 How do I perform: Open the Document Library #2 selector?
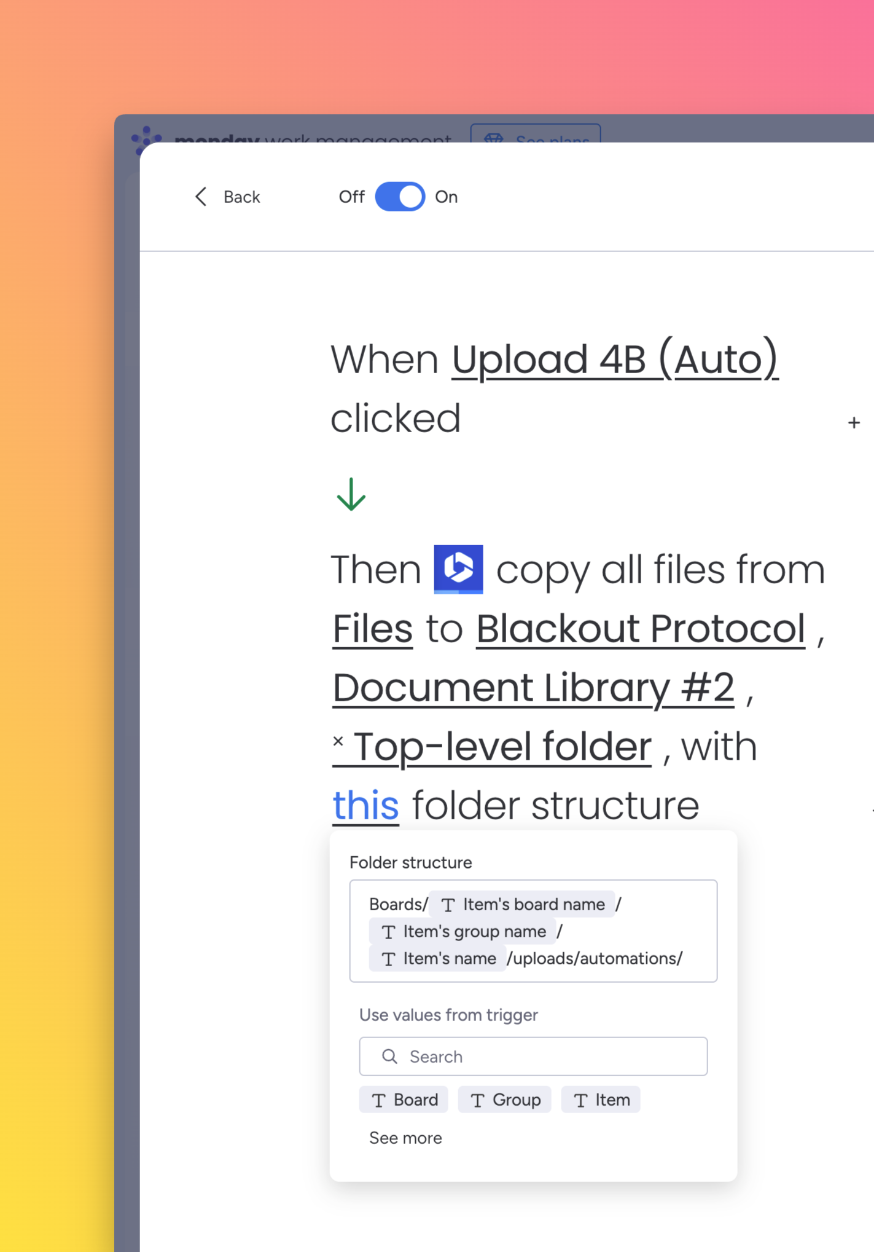[x=533, y=687]
